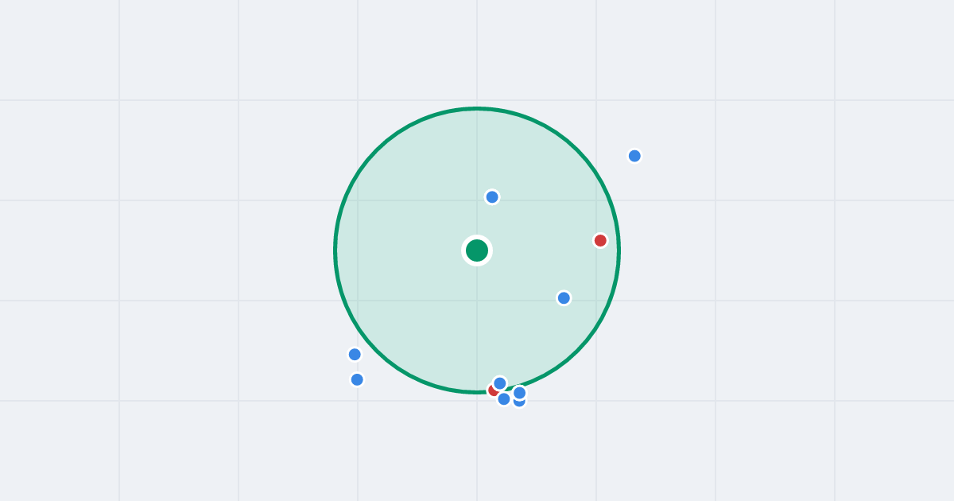Screen dimensions: 954x501
Task: Click the grid intersection directly below the green center
Action: pyautogui.click(x=477, y=301)
